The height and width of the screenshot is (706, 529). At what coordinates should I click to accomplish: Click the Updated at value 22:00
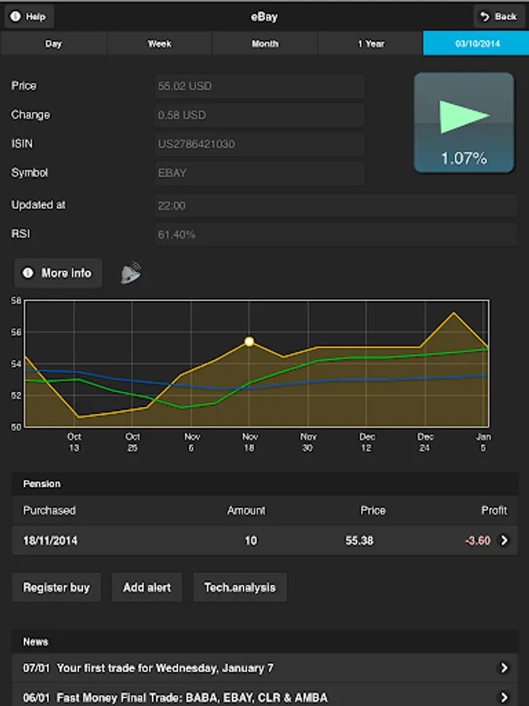pyautogui.click(x=336, y=206)
